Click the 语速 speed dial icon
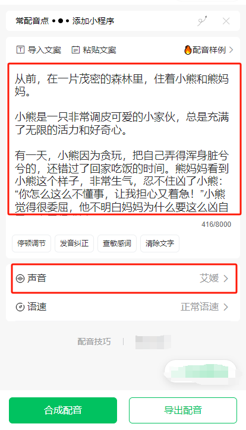Image resolution: width=246 pixels, height=430 pixels. (20, 307)
